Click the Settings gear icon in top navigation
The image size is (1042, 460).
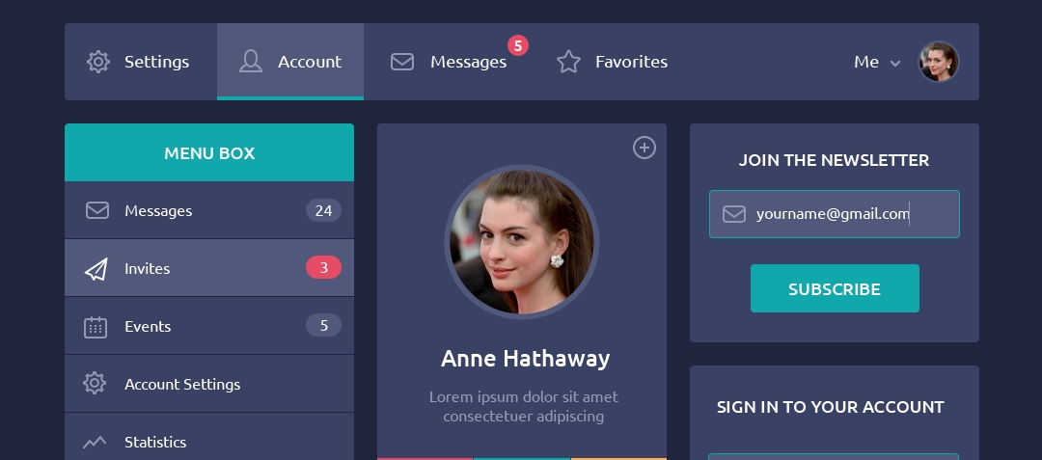[97, 62]
